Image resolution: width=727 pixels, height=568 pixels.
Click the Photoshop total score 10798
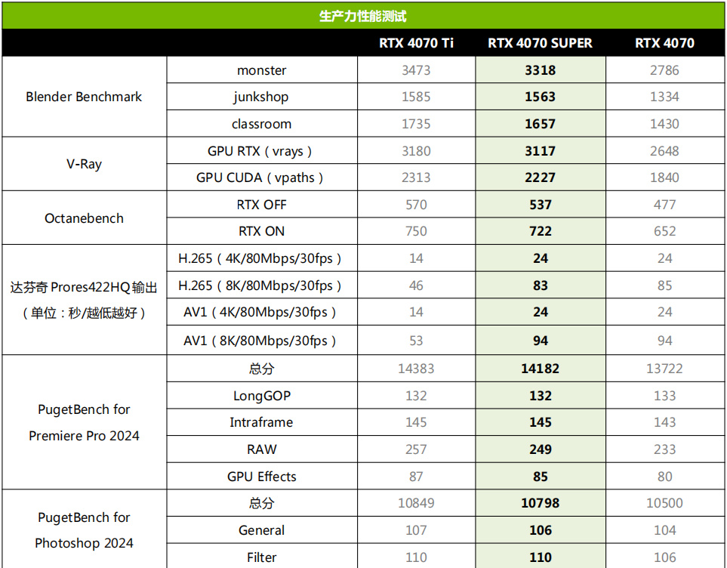540,503
